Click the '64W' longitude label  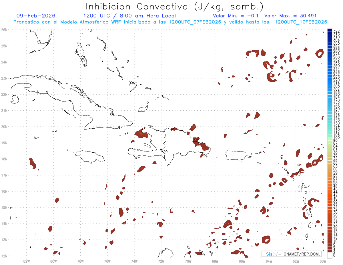tap(269, 261)
